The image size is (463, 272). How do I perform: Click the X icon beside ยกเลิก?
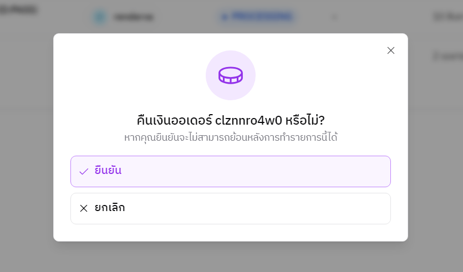pyautogui.click(x=84, y=208)
